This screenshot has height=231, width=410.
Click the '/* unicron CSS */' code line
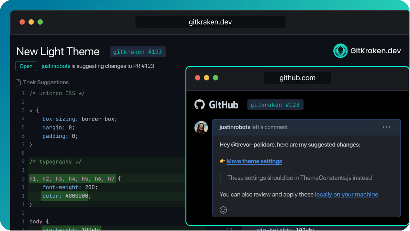tap(57, 93)
